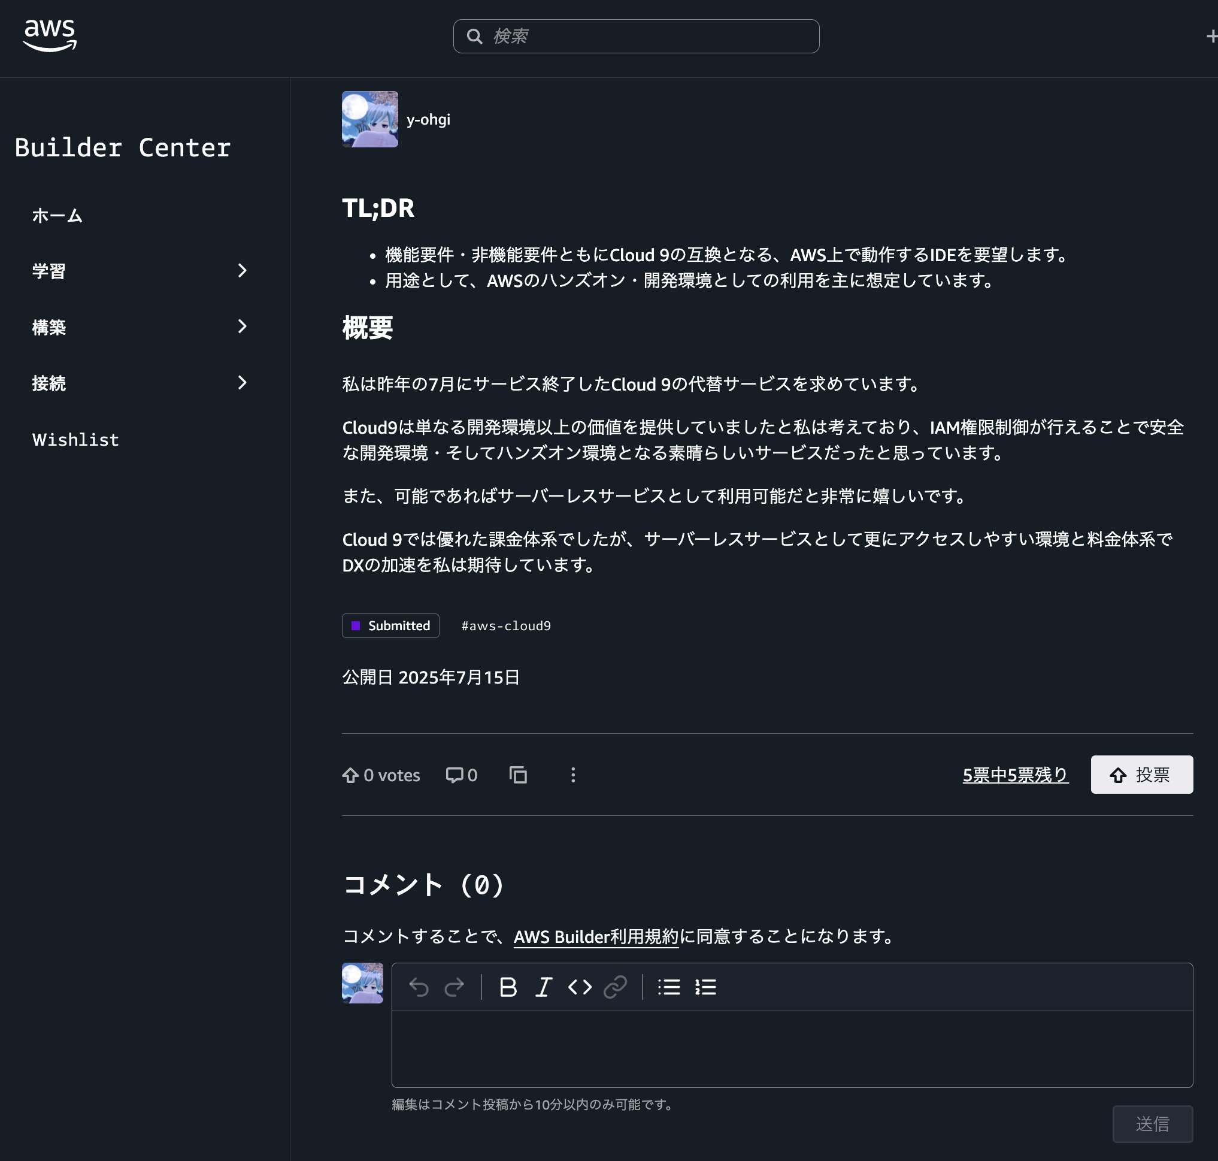The height and width of the screenshot is (1161, 1218).
Task: Focus the 検索 search field
Action: tap(636, 37)
